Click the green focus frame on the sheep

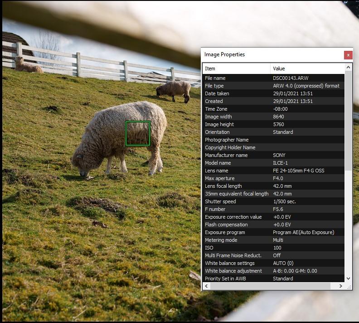click(138, 133)
